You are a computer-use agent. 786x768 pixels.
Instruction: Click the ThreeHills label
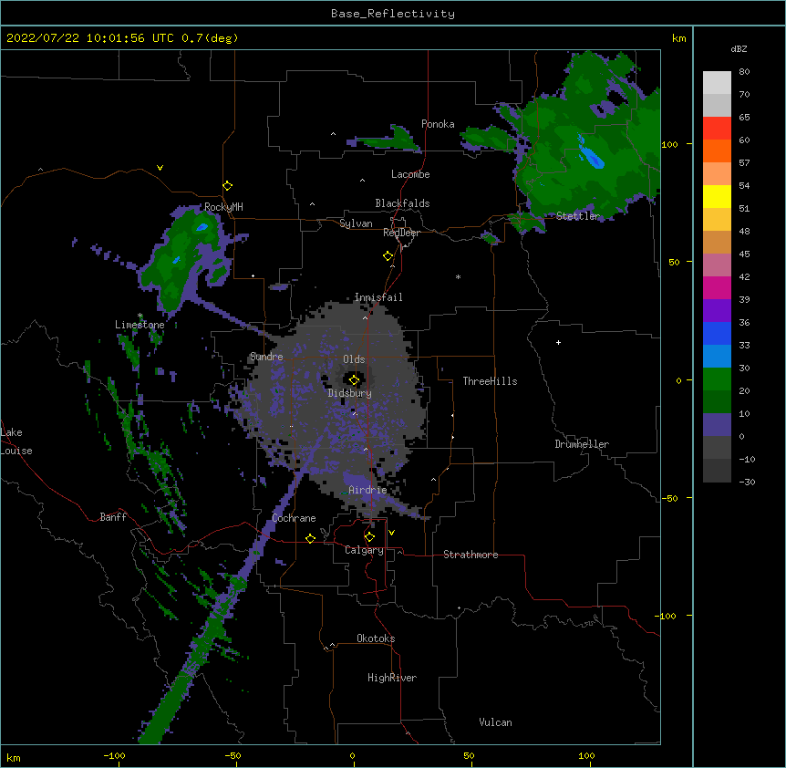point(490,381)
